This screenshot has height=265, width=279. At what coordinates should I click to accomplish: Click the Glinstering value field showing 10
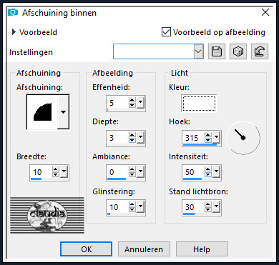[x=117, y=206]
